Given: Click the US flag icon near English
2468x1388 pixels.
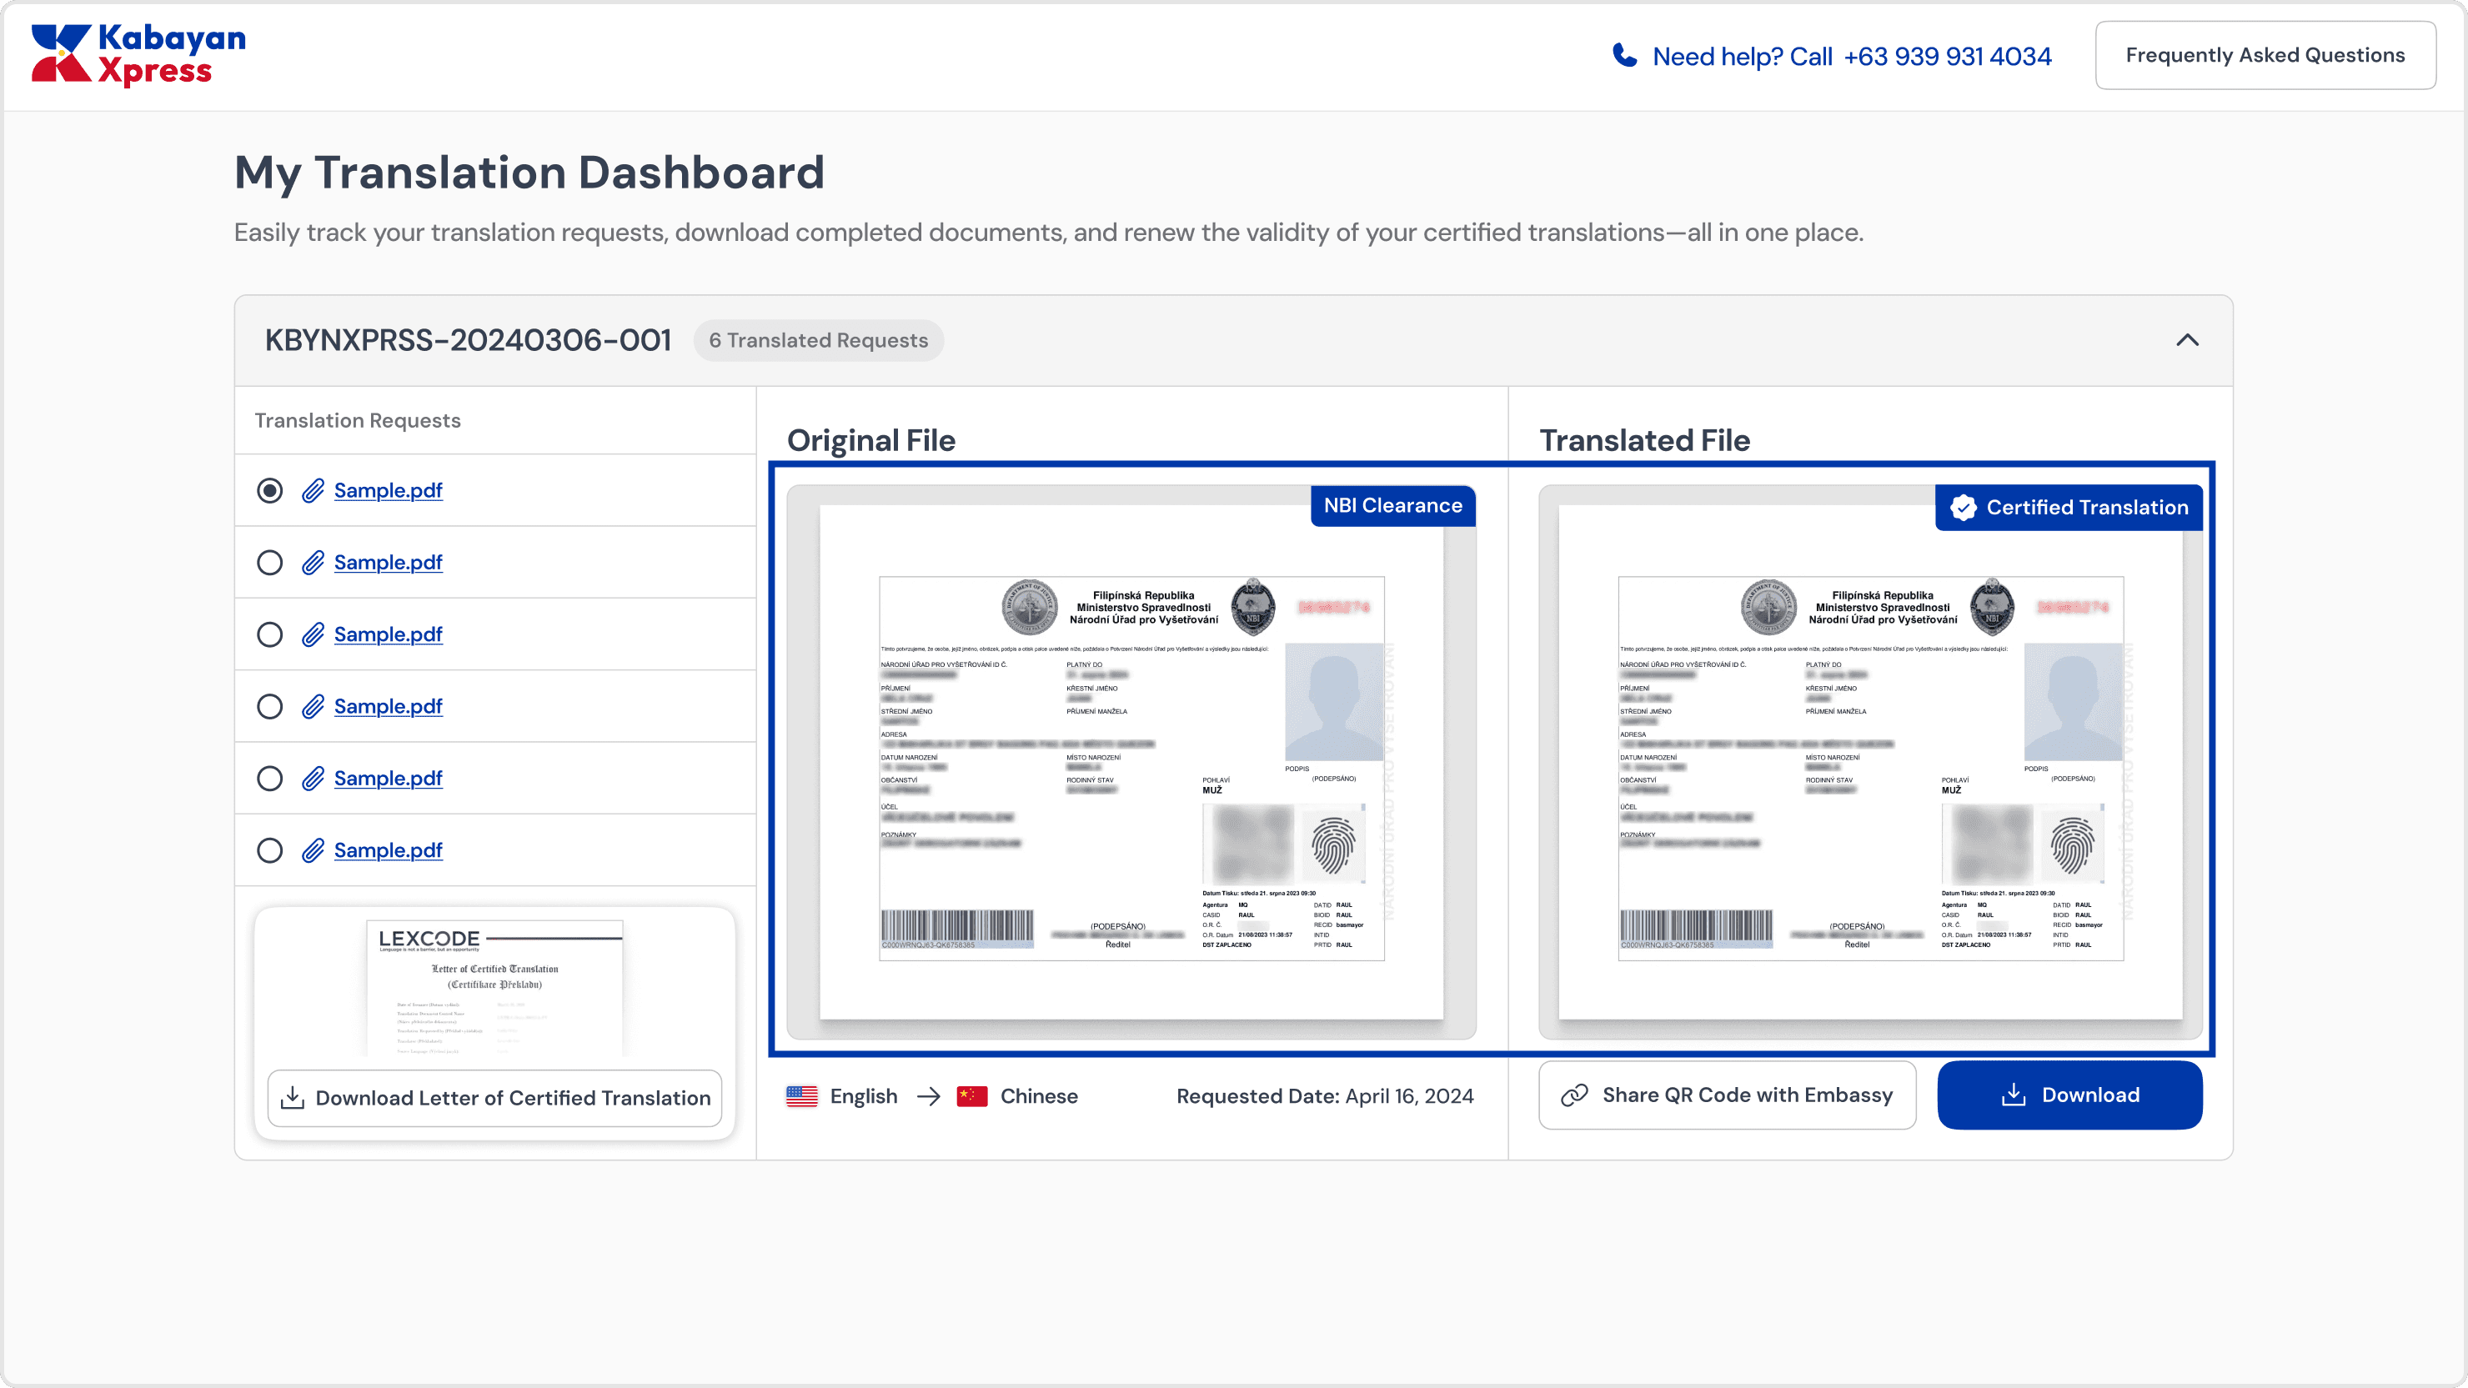Looking at the screenshot, I should (x=802, y=1096).
